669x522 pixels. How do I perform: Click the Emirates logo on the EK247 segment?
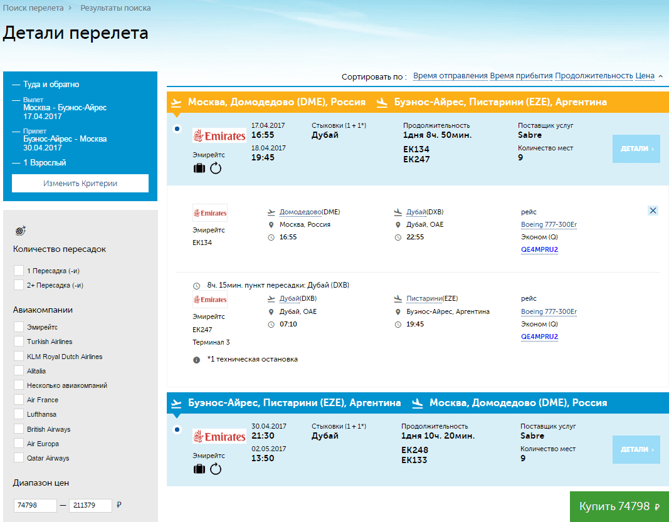(210, 300)
